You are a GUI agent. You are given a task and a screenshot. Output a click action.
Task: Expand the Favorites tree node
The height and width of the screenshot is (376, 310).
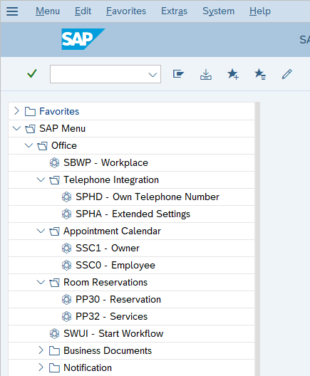(16, 111)
